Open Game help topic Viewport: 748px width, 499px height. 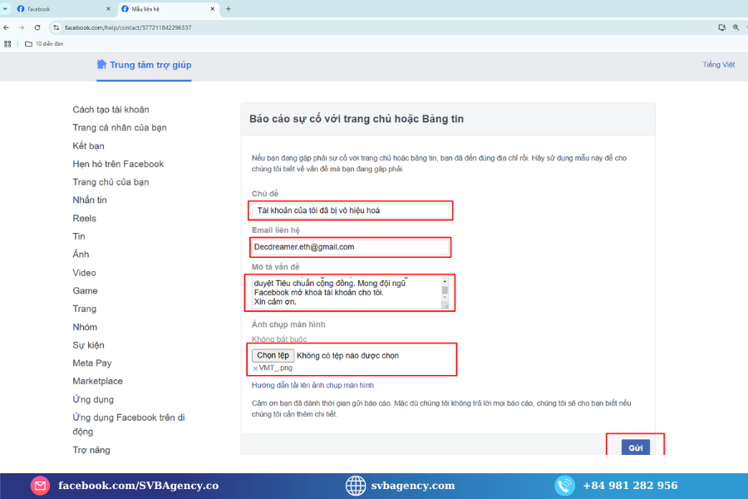(85, 291)
